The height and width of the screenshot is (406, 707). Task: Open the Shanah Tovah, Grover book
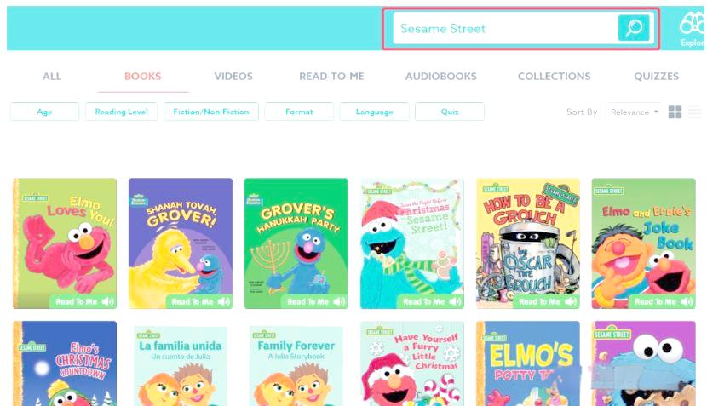point(181,243)
